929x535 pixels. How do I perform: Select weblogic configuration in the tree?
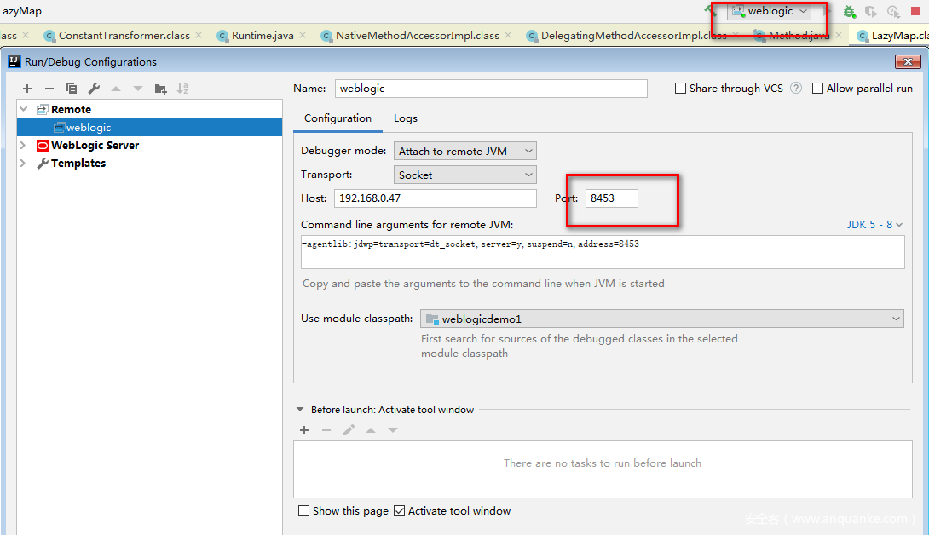coord(88,128)
